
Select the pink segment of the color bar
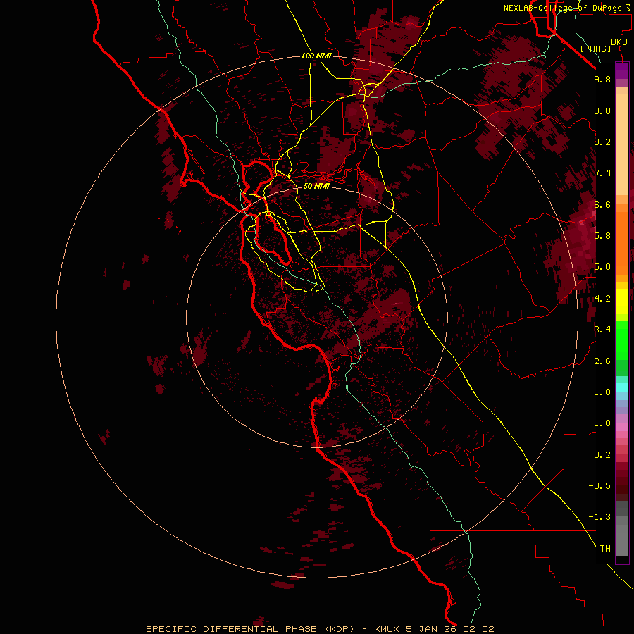click(x=622, y=427)
